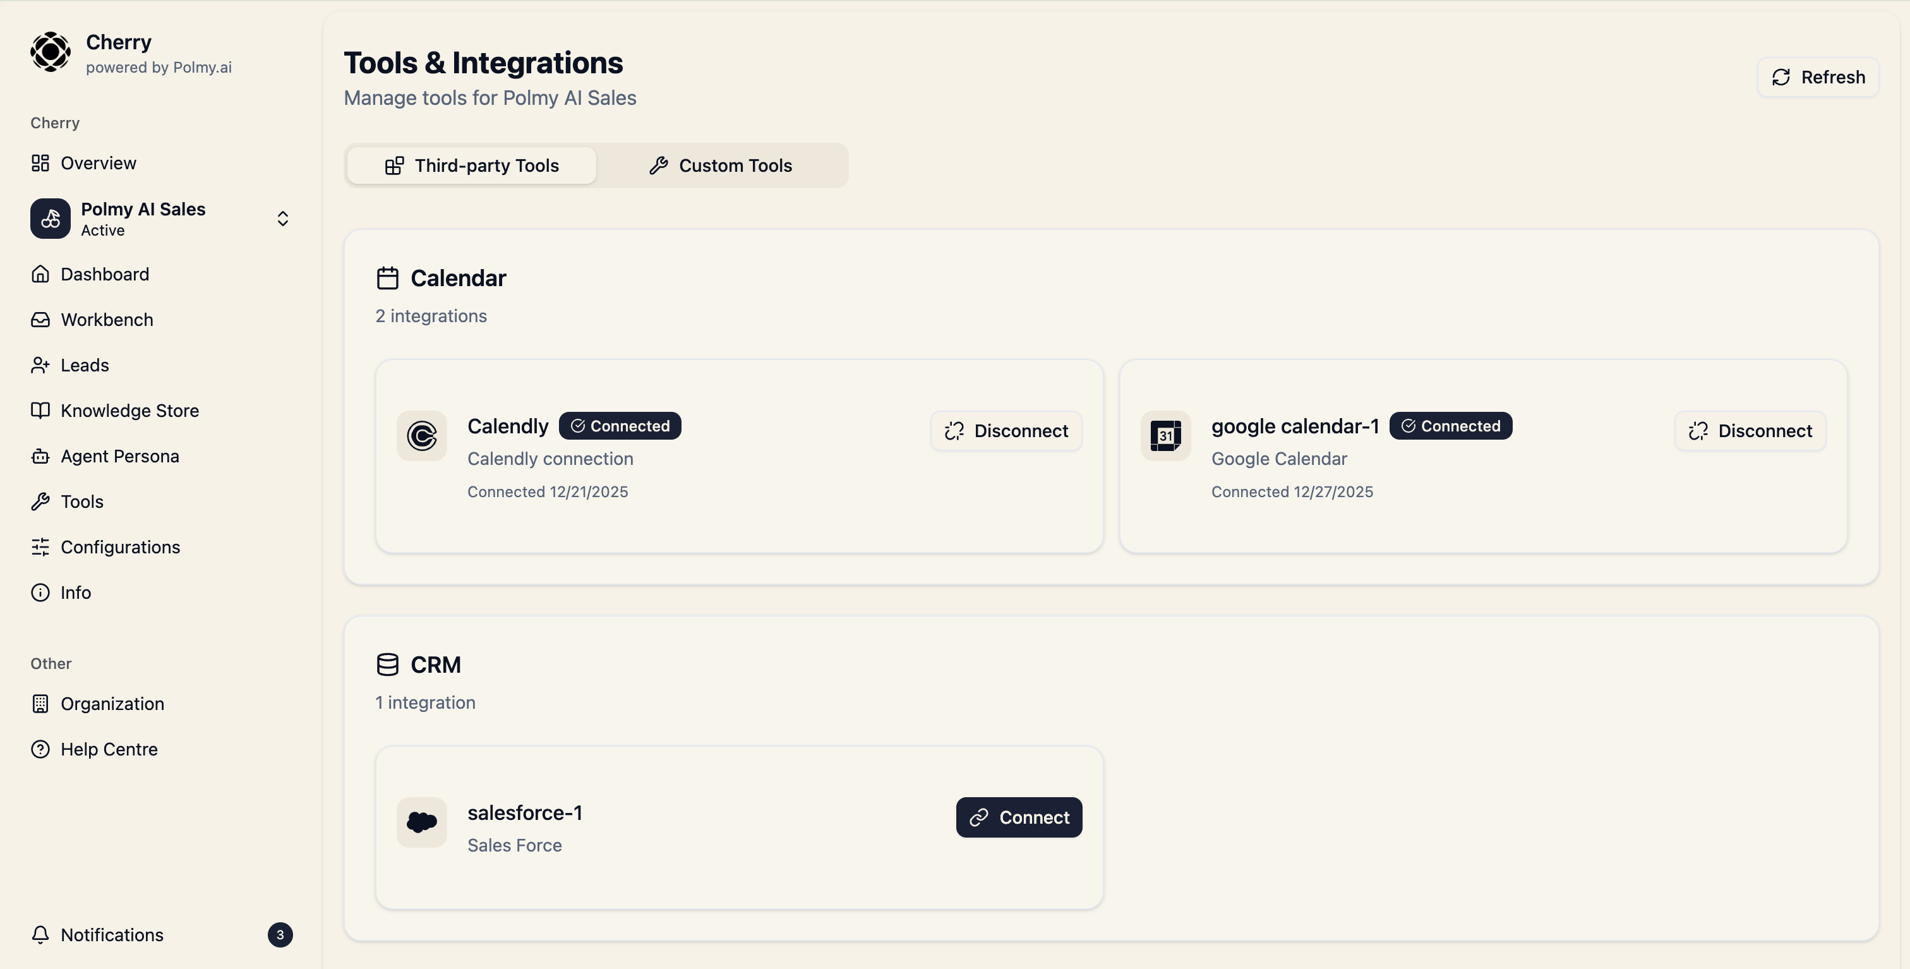Click the Google Calendar icon
Viewport: 1910px width, 969px height.
pos(1165,436)
